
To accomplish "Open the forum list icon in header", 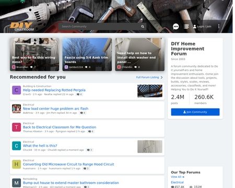I will pyautogui.click(x=186, y=27).
